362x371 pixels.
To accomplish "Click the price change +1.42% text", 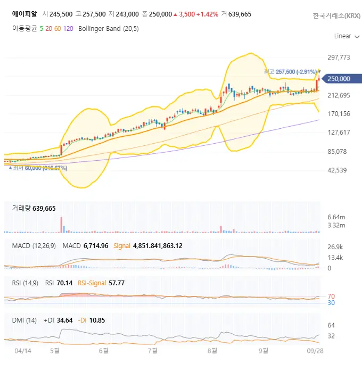I will tap(207, 14).
